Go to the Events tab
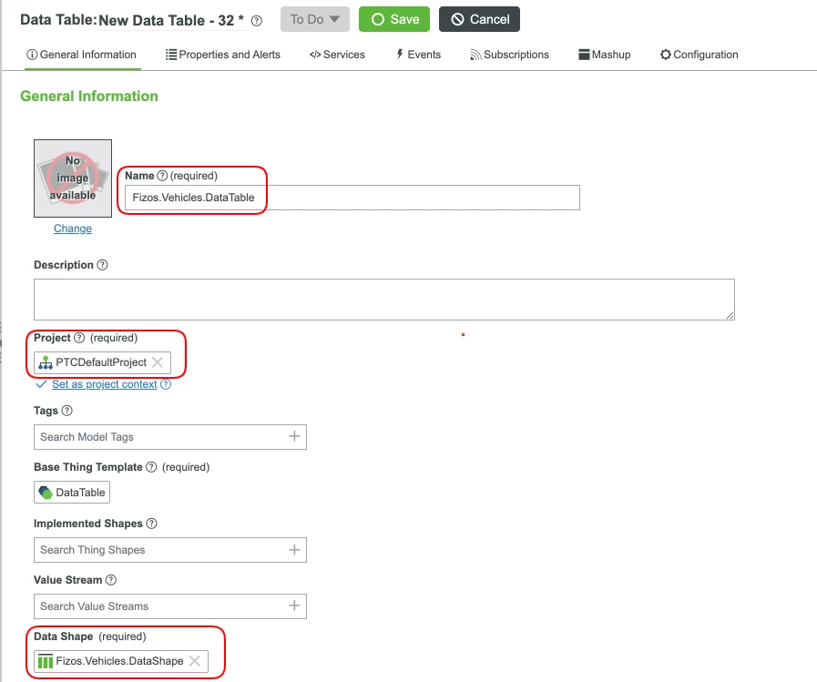The height and width of the screenshot is (682, 817). 418,55
